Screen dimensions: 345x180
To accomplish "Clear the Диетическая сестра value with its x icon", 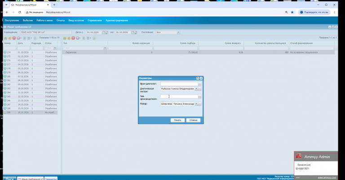I will point(196,89).
